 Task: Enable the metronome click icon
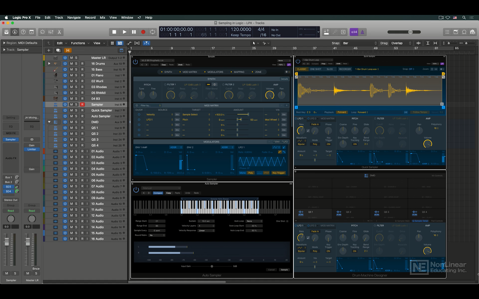(x=362, y=32)
